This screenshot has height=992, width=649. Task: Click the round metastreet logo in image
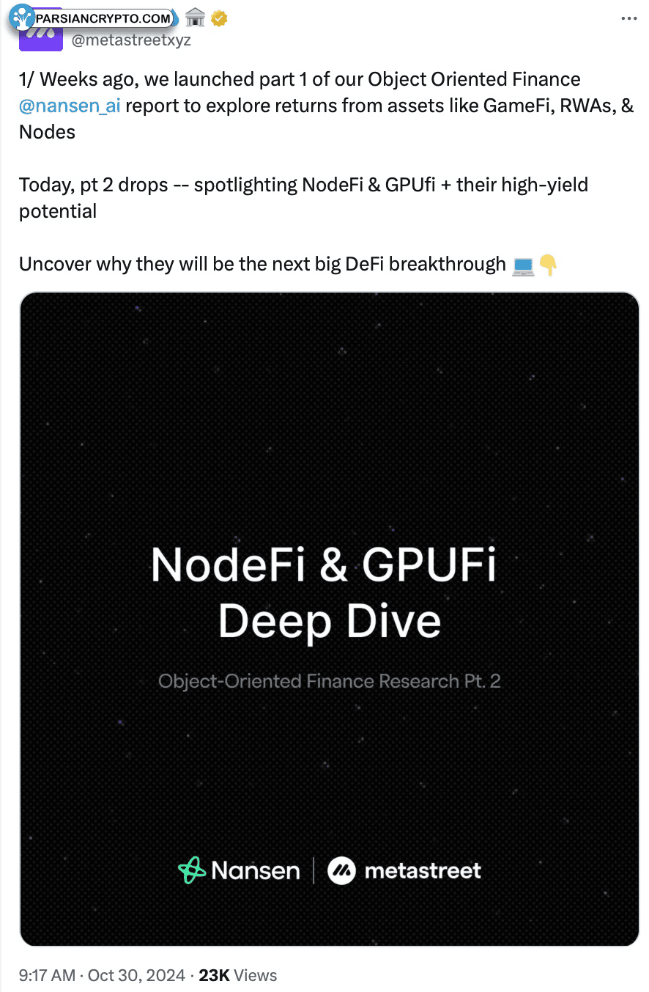pos(341,870)
